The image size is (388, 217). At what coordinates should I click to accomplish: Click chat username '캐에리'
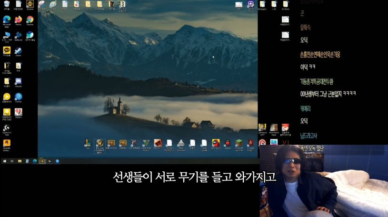point(305,108)
